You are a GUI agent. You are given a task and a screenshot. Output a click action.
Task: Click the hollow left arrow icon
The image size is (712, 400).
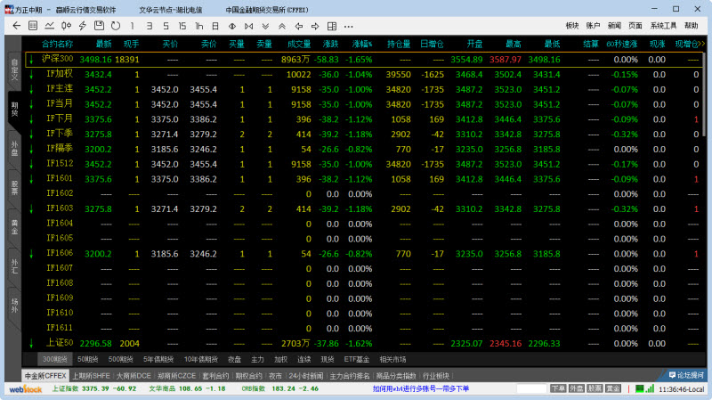click(x=299, y=26)
